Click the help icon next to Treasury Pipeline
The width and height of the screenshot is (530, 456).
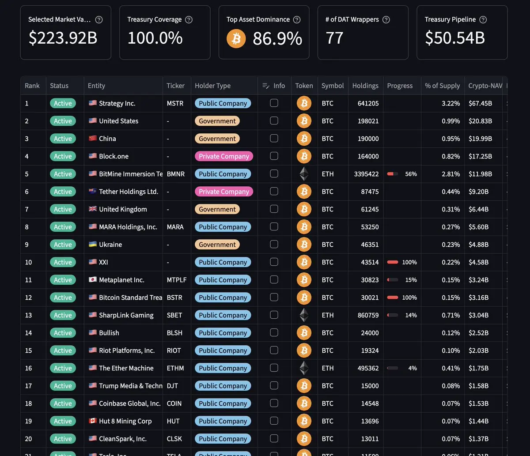tap(483, 19)
